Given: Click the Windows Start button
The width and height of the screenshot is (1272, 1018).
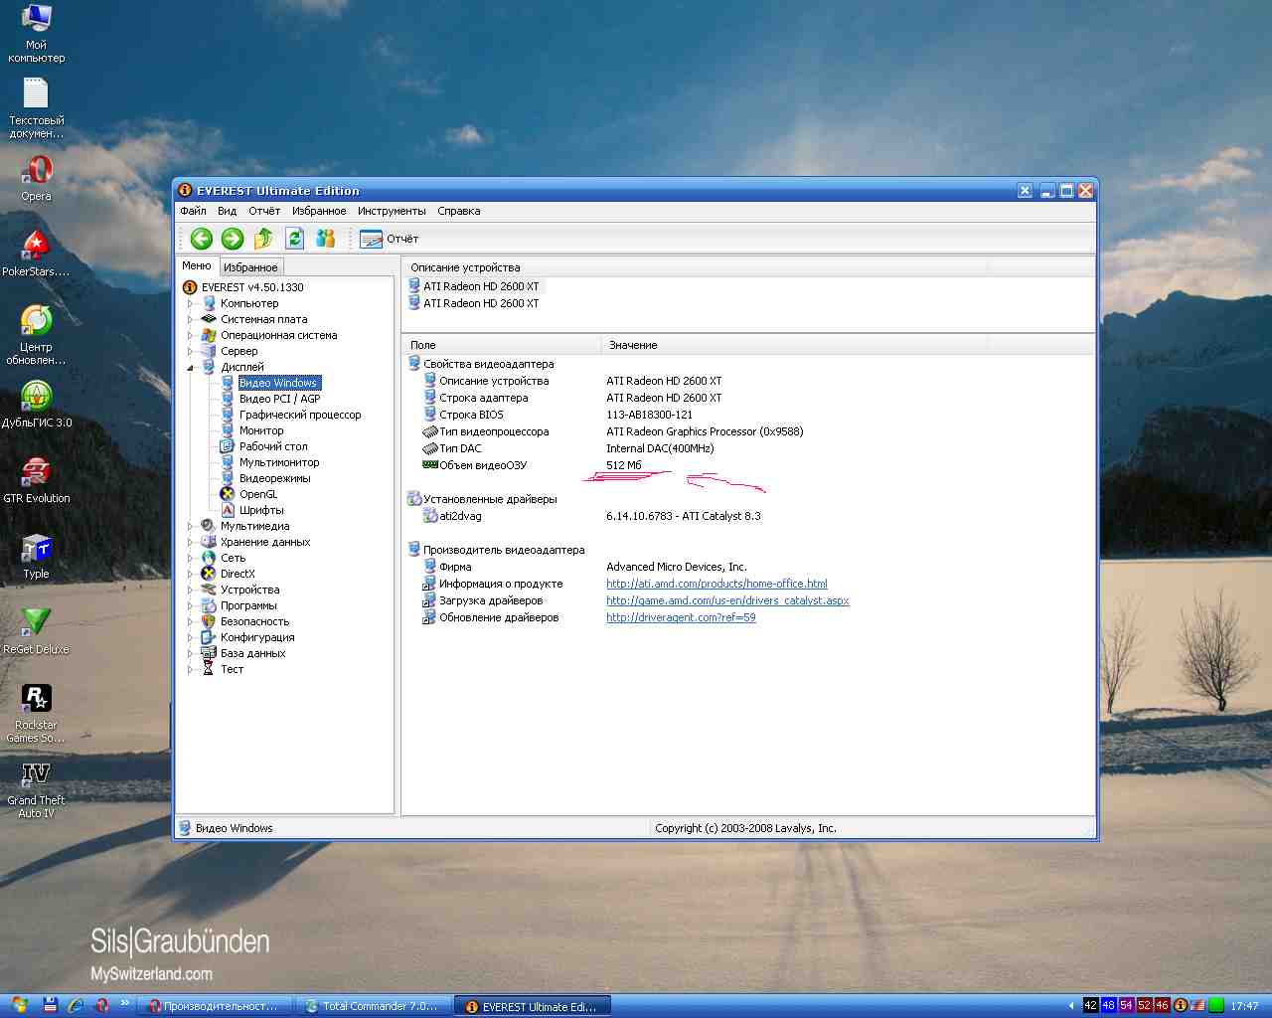Looking at the screenshot, I should 18,1005.
